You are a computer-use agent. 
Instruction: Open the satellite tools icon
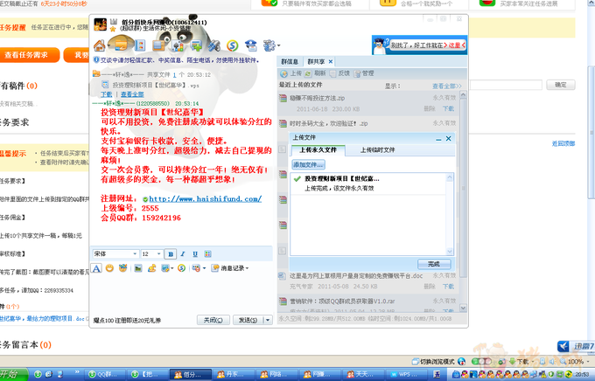tap(214, 45)
